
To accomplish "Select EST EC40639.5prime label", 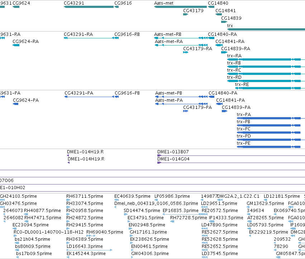I will [132, 196].
